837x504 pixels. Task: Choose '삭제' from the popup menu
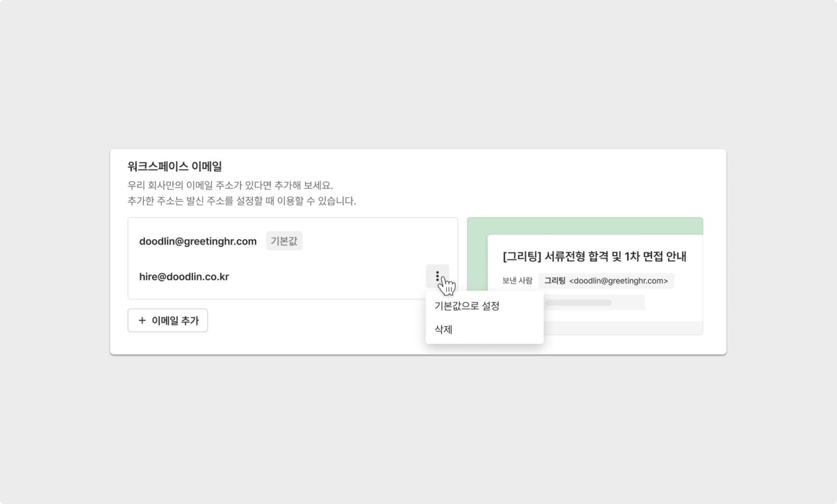click(x=443, y=329)
